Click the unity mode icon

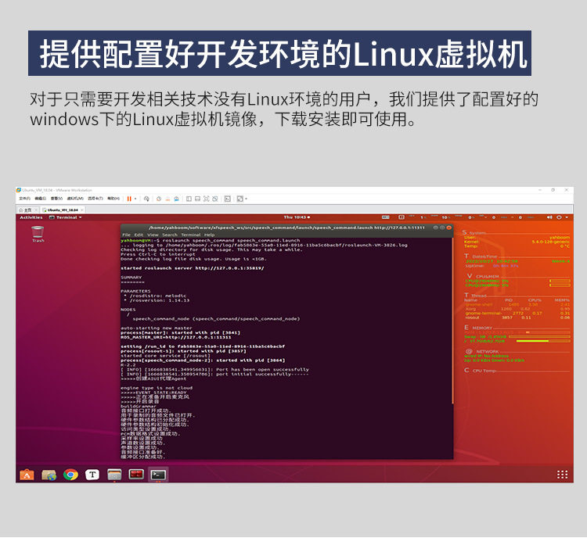point(215,199)
